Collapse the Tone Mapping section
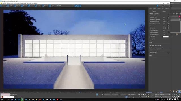The image size is (181, 101). tap(154, 14)
